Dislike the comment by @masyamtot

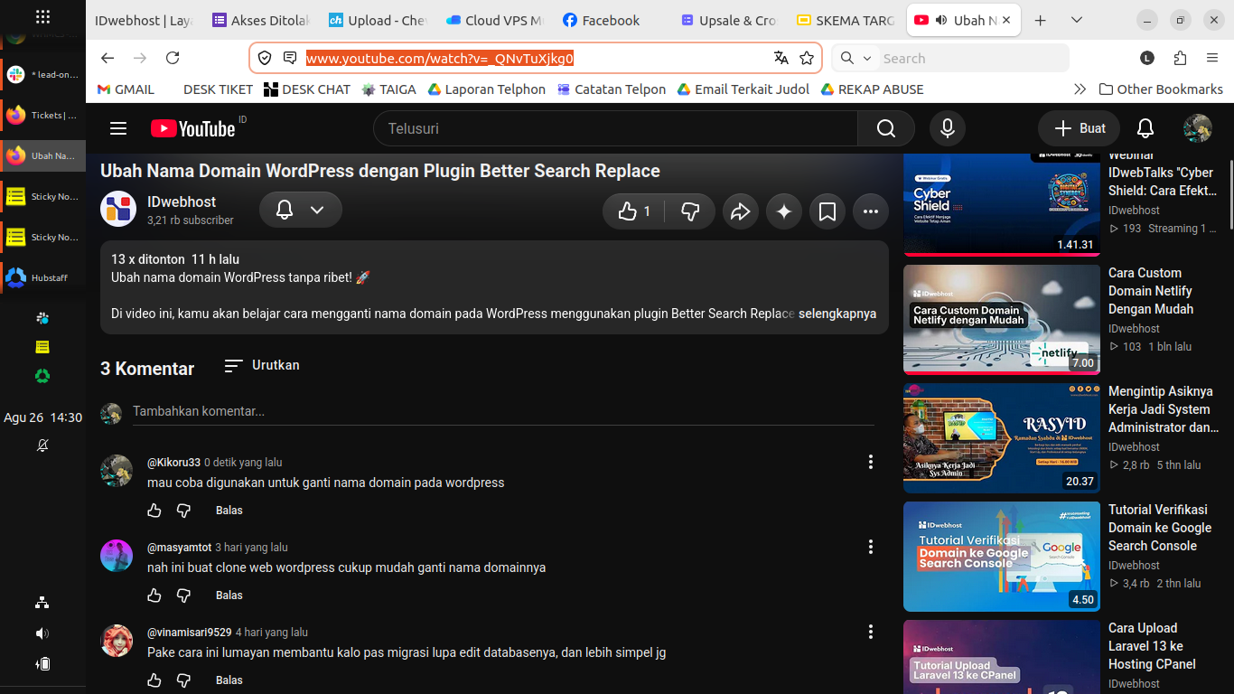click(183, 596)
